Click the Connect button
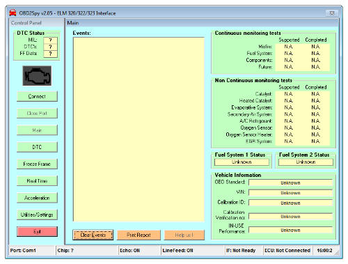Viewport: 348px width, 264px height. [x=37, y=96]
